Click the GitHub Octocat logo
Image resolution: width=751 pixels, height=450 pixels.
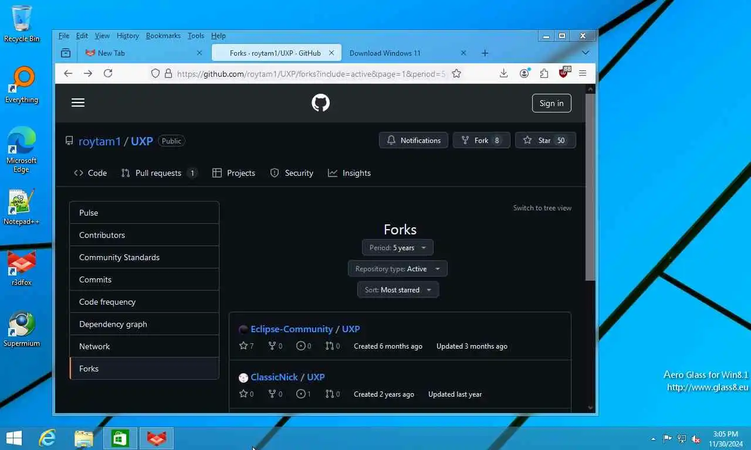320,103
